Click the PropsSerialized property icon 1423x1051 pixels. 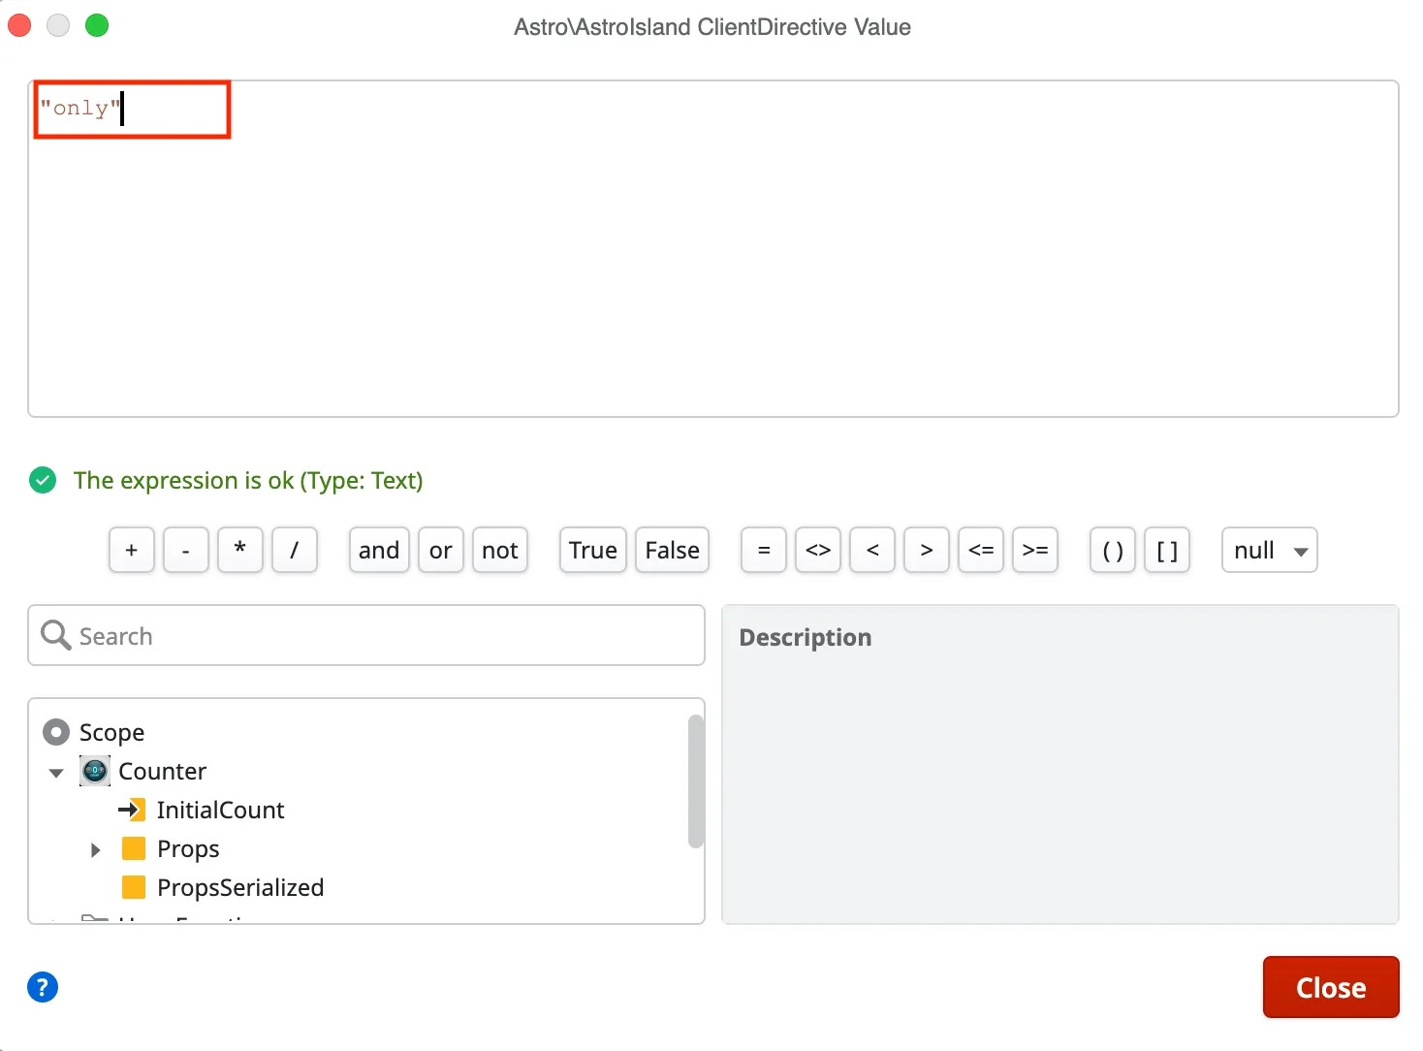tap(133, 887)
